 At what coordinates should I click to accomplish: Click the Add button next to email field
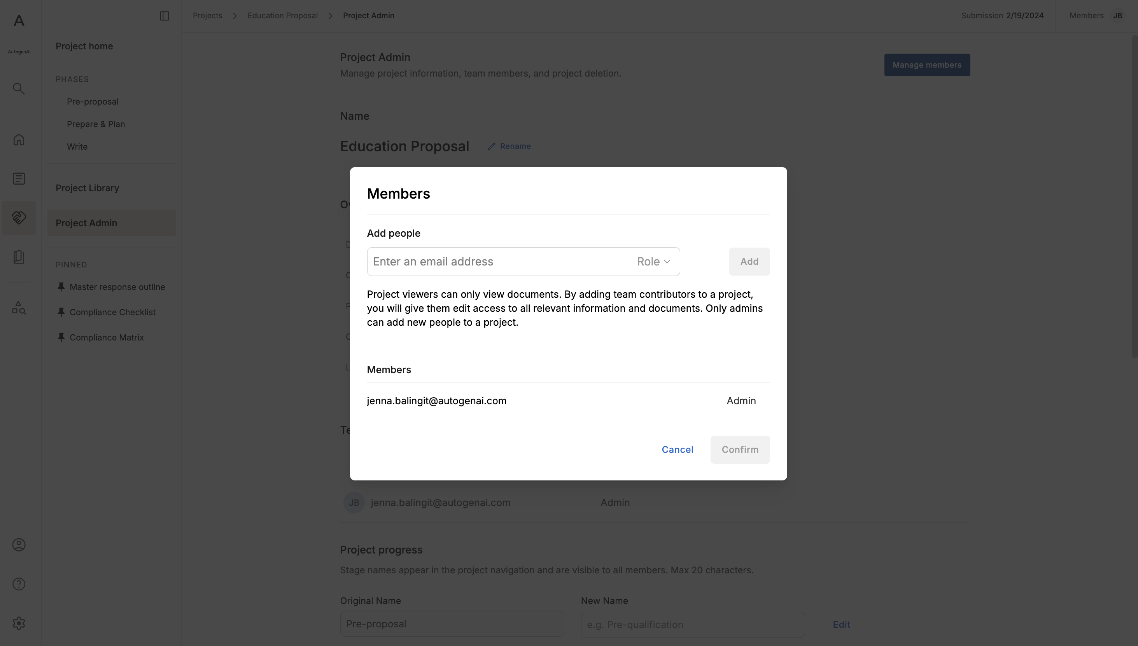coord(749,262)
